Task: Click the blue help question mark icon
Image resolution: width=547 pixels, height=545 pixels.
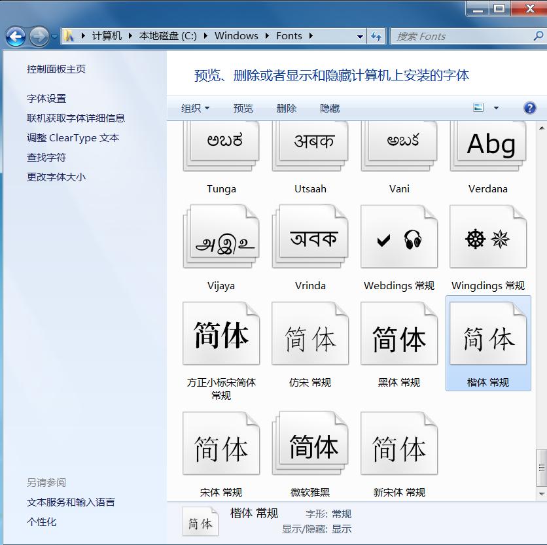Action: (x=529, y=108)
